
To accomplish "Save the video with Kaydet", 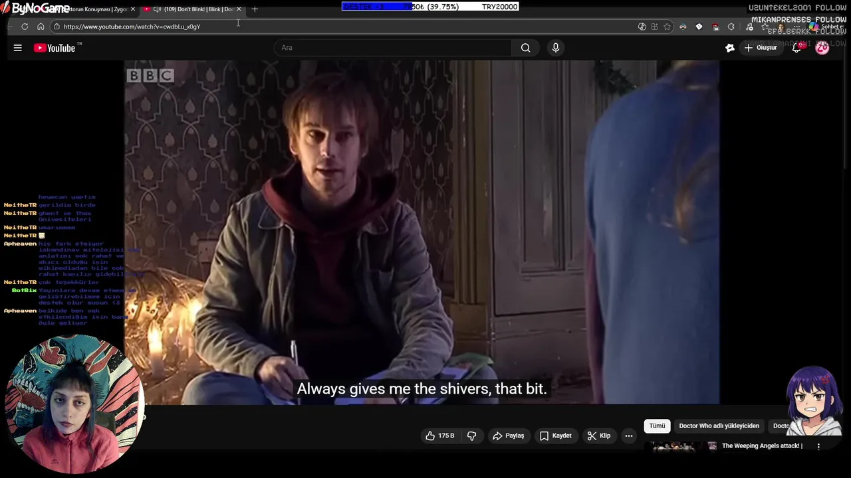I will (x=556, y=436).
